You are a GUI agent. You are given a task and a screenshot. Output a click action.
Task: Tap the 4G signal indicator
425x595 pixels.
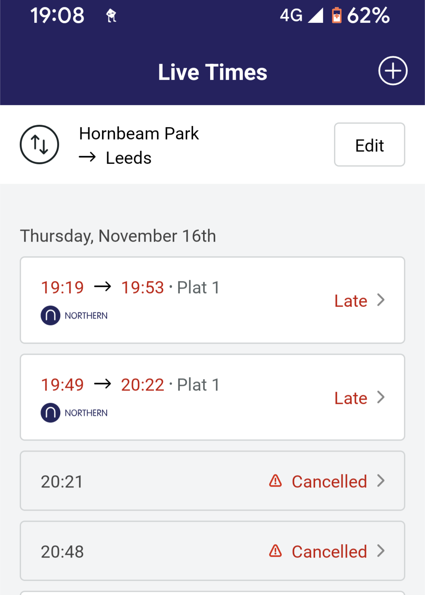click(x=301, y=16)
